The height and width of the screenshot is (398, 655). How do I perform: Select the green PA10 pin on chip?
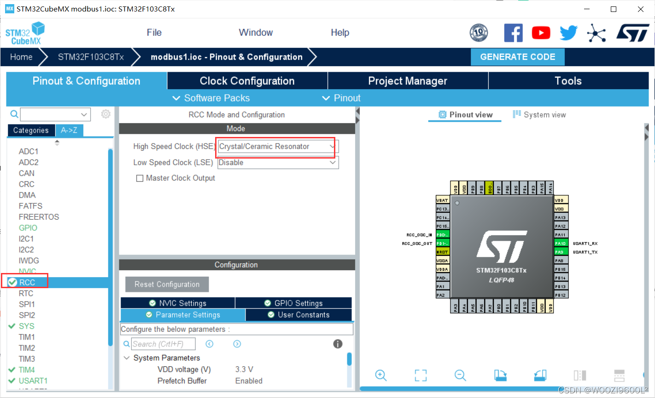point(561,244)
